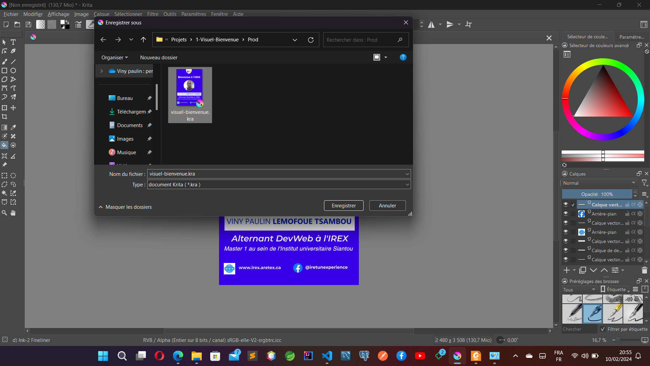Add a new layer with plus icon
The image size is (650, 366).
[x=567, y=270]
